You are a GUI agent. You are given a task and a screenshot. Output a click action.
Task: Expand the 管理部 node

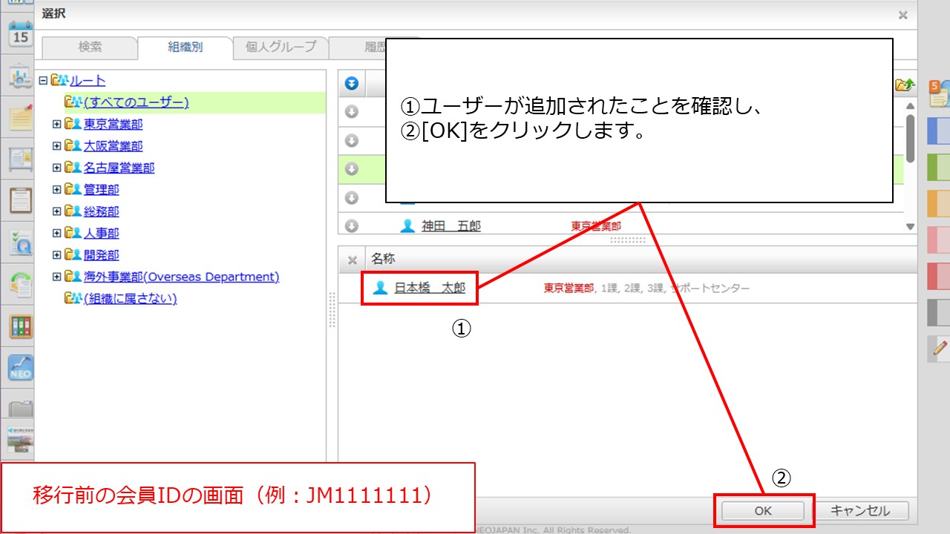coord(57,190)
